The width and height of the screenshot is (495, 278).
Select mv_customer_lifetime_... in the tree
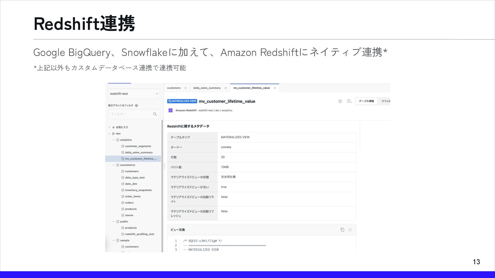tap(133, 159)
